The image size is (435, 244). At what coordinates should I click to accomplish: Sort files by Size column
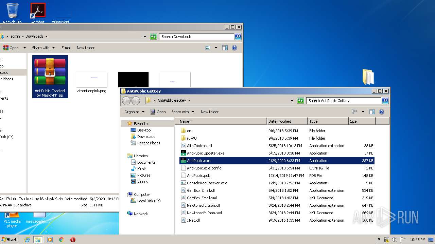362,121
